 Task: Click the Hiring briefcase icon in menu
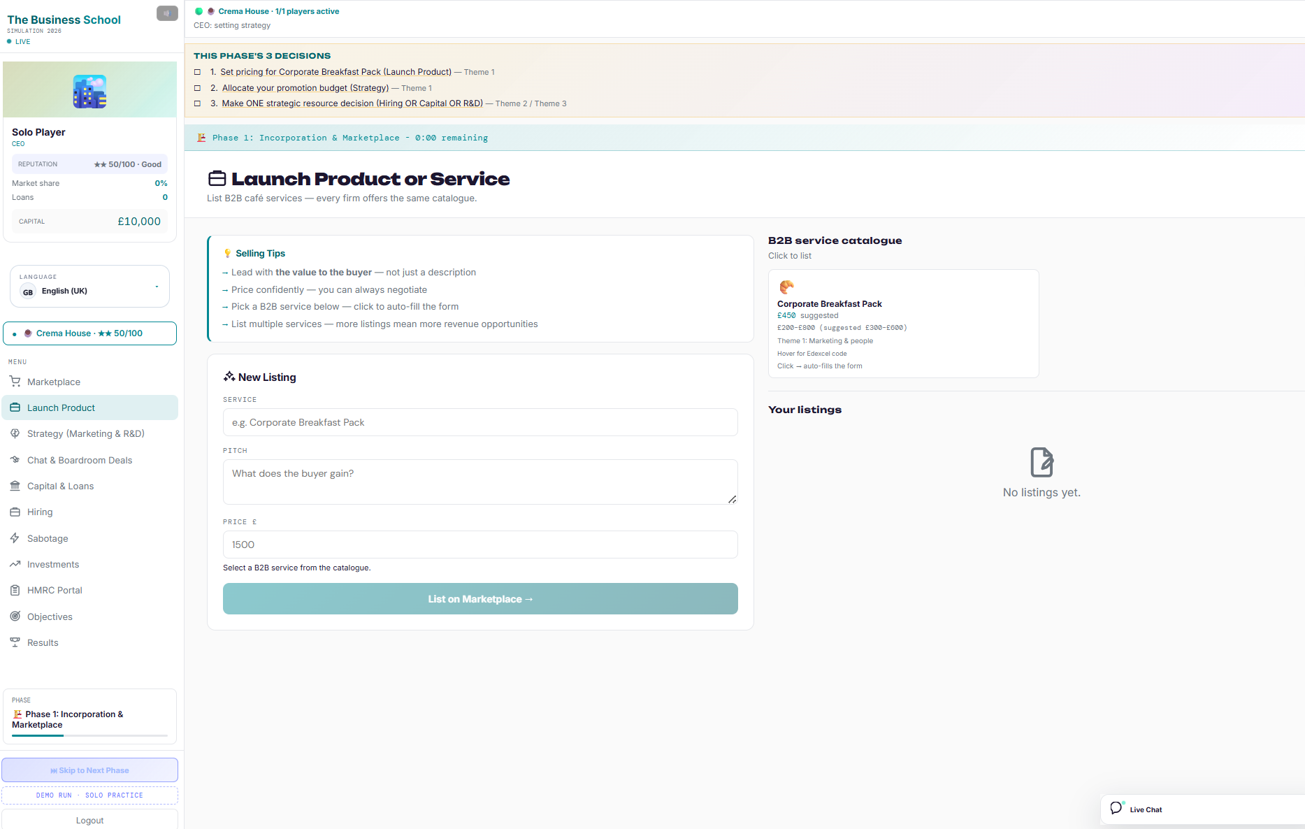[x=15, y=512]
